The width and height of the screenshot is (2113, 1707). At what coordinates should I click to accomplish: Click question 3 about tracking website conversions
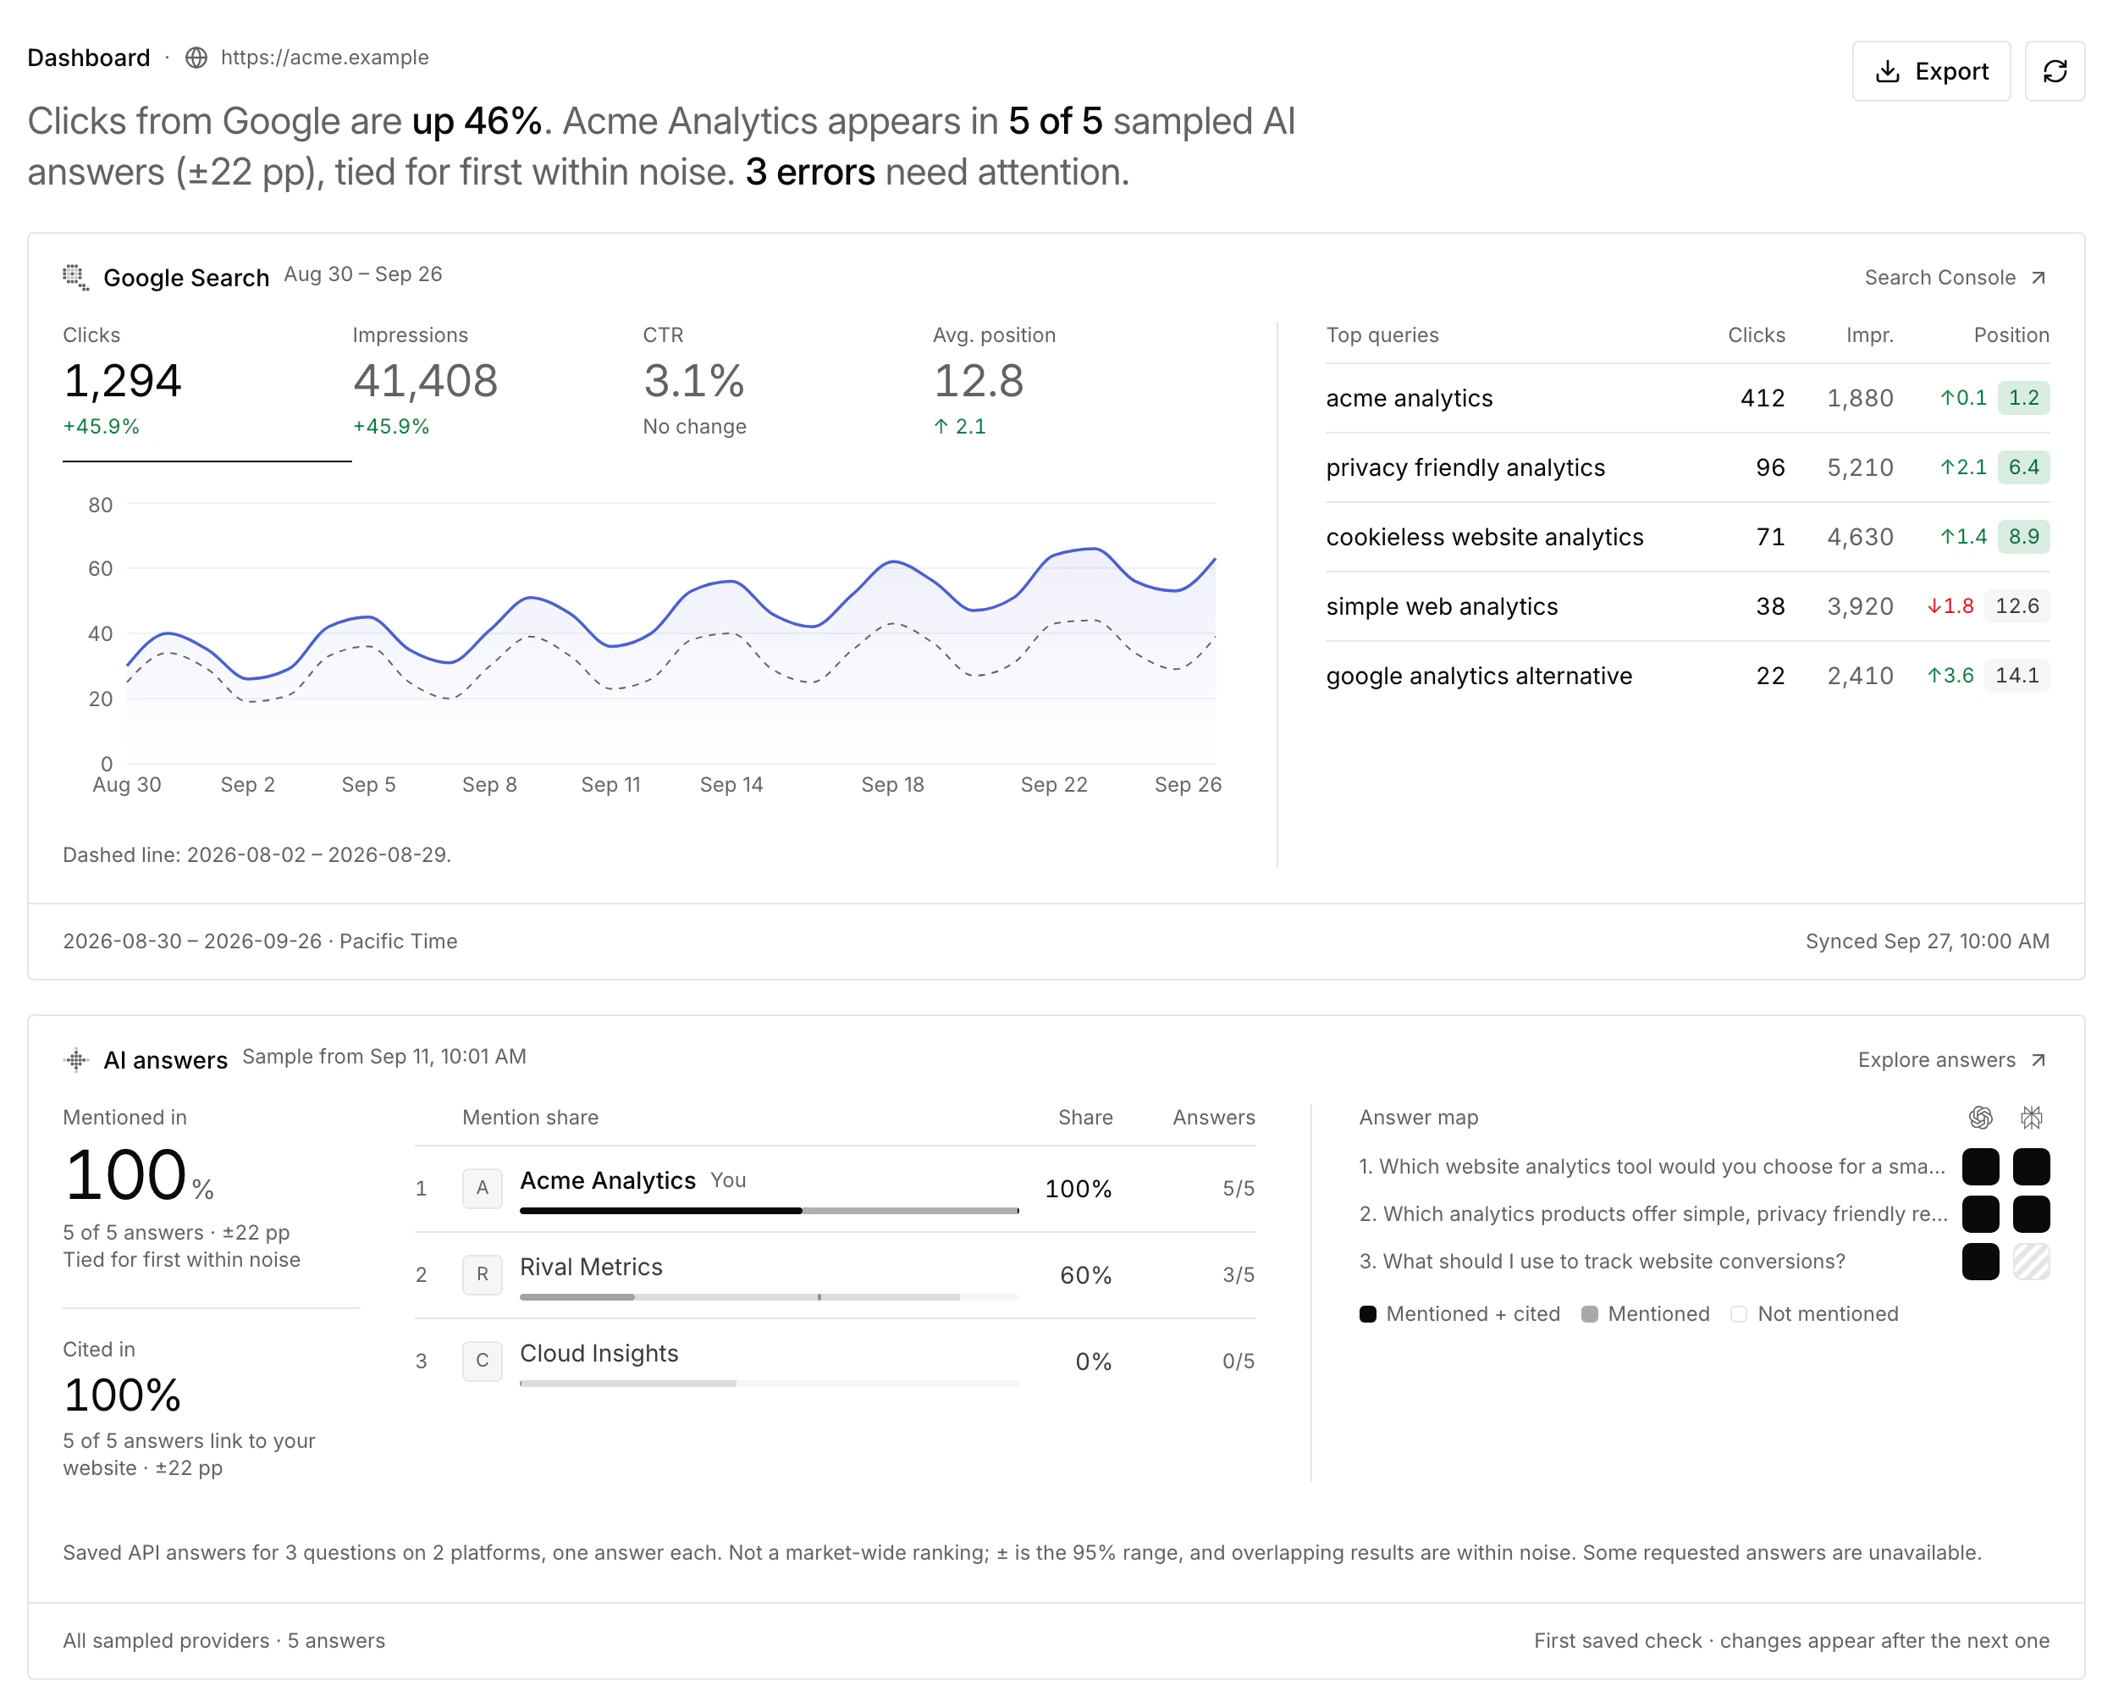(1602, 1262)
